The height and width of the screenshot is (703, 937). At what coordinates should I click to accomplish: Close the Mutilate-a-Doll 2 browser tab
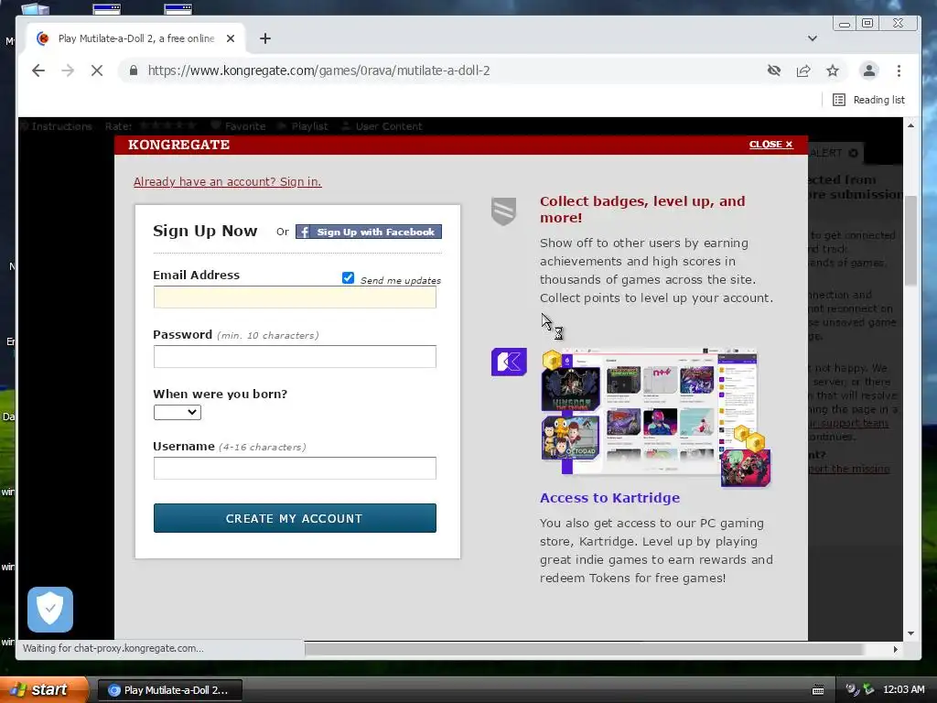click(231, 38)
